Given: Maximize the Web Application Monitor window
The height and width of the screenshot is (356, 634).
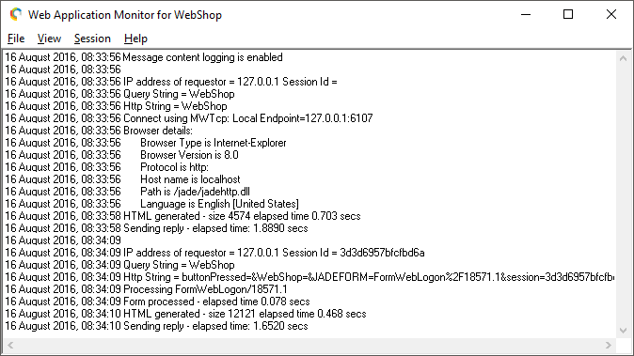Looking at the screenshot, I should [568, 14].
